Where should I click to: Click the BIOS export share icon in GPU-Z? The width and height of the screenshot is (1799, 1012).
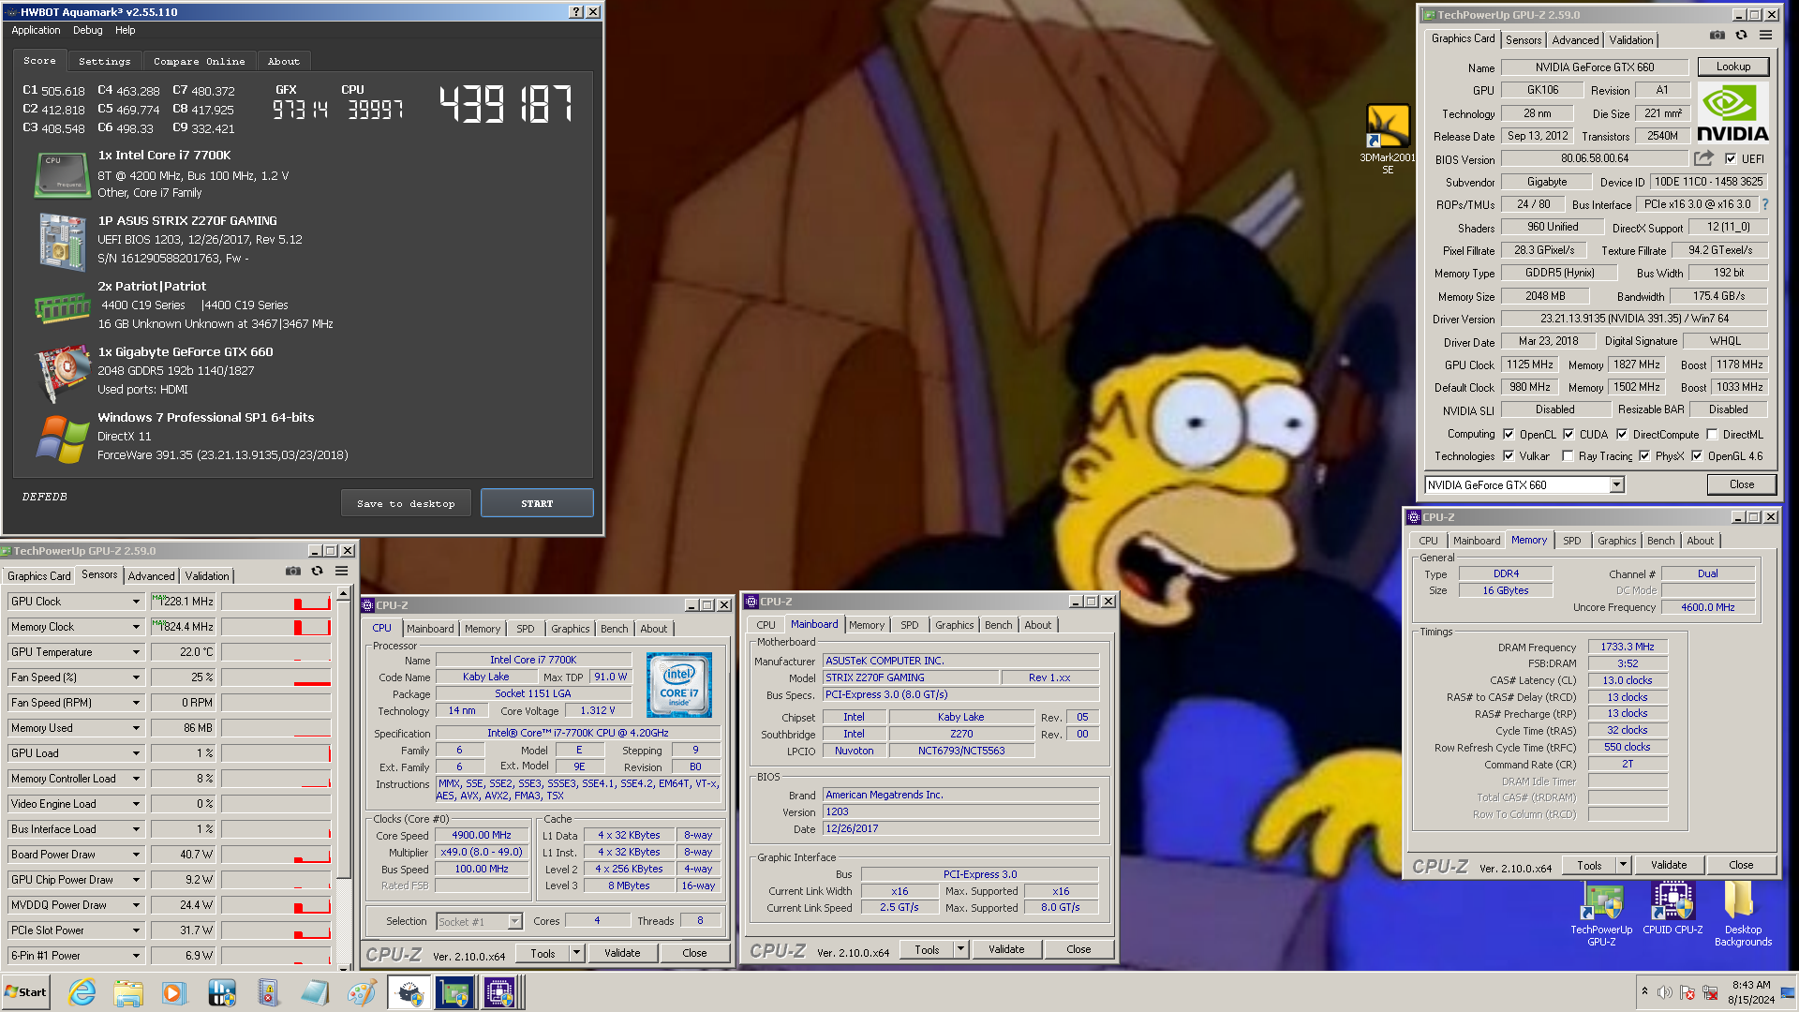click(x=1703, y=158)
